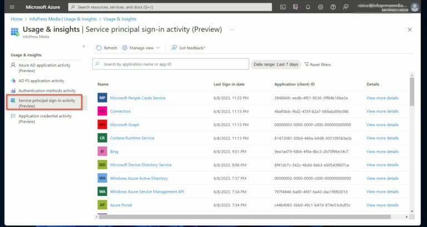Go to the Home breadcrumb

(16, 19)
